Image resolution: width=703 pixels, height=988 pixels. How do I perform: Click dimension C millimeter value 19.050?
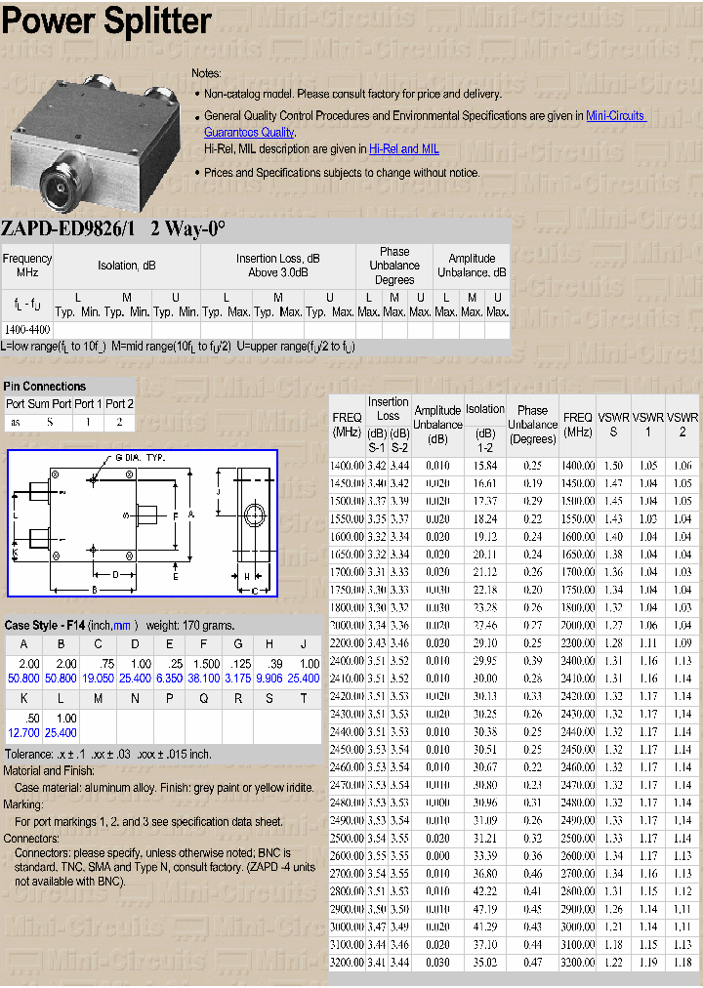[x=98, y=679]
